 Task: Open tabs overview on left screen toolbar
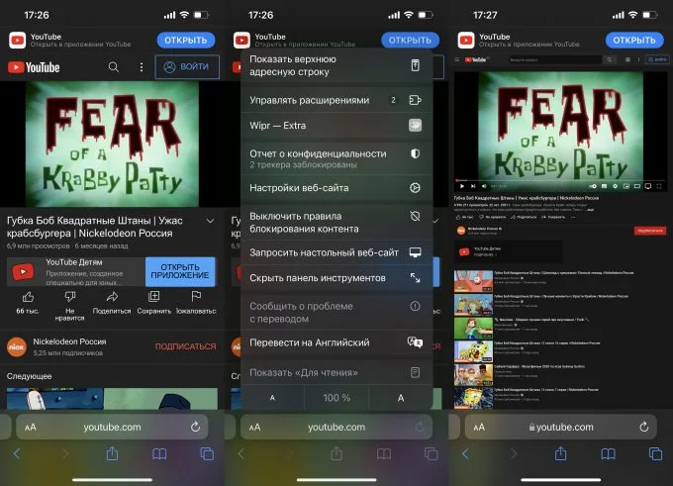pyautogui.click(x=207, y=453)
